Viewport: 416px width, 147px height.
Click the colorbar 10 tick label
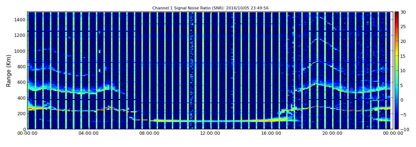pos(403,70)
